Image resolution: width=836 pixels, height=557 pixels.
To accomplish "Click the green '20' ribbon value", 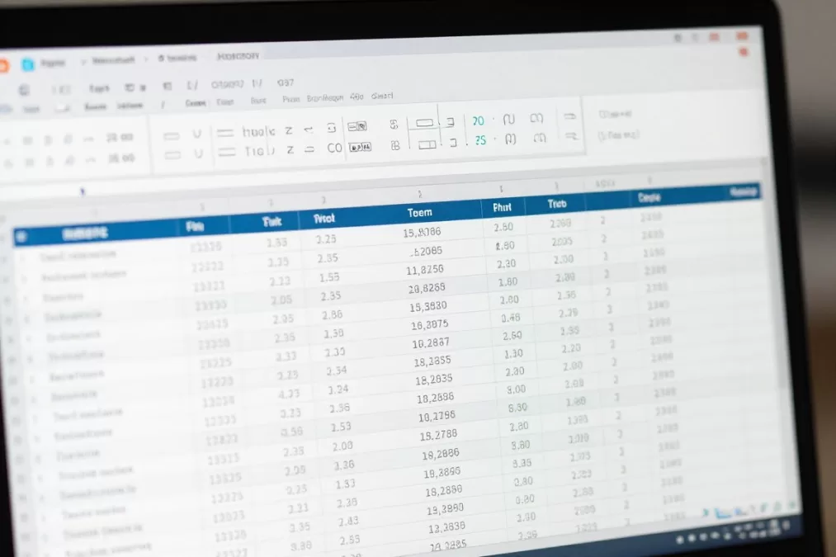I will 479,121.
